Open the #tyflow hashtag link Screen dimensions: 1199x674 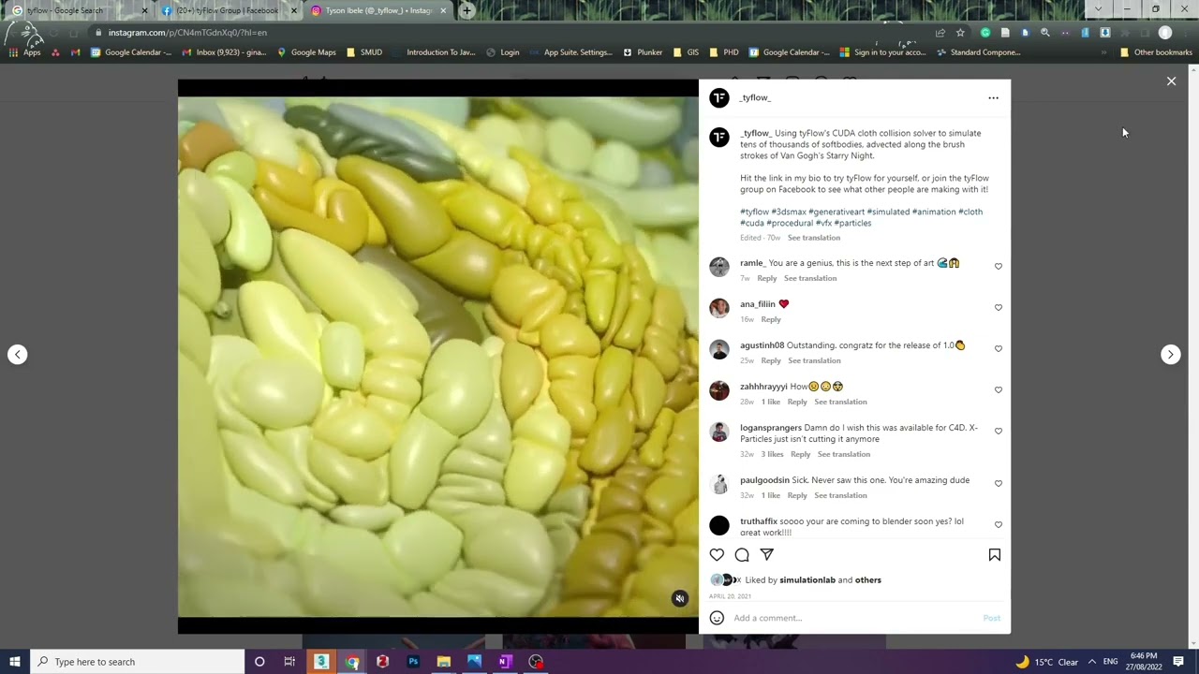click(x=754, y=212)
